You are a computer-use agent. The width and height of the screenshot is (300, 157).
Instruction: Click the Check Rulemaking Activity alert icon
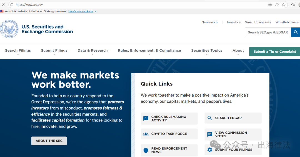146,118
